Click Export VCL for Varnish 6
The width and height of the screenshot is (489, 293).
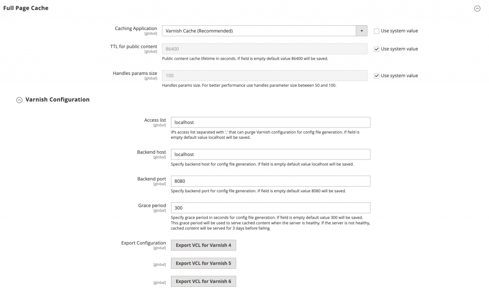(203, 281)
